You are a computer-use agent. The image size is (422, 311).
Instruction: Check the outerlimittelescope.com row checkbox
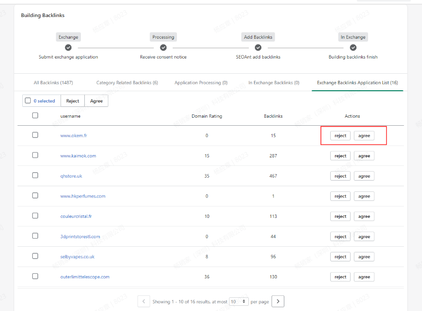point(35,276)
